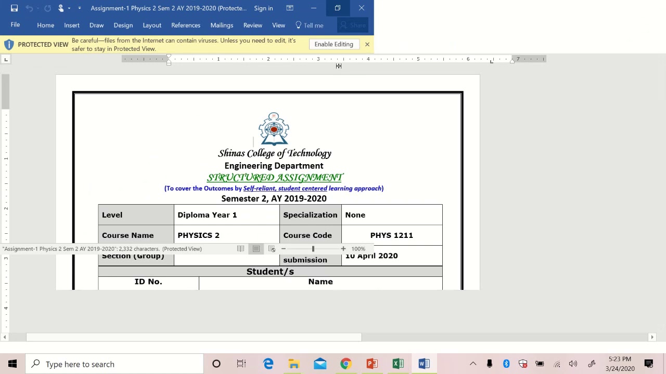Open Google Chrome from taskbar
The width and height of the screenshot is (666, 374).
(x=346, y=364)
